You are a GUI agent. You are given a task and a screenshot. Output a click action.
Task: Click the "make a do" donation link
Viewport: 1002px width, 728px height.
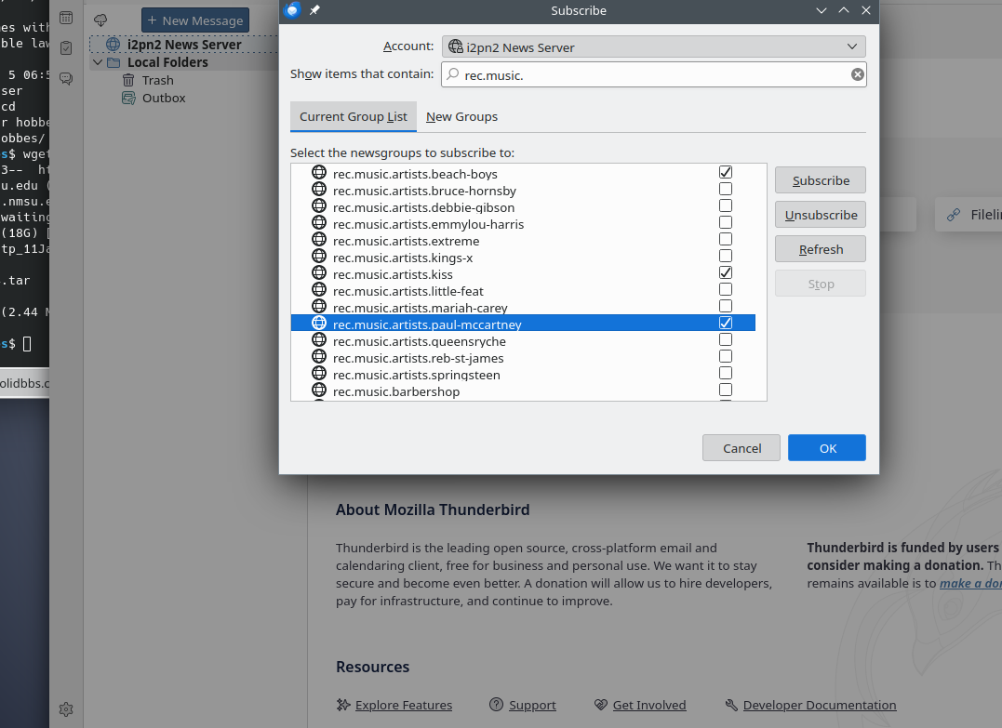[x=970, y=583]
